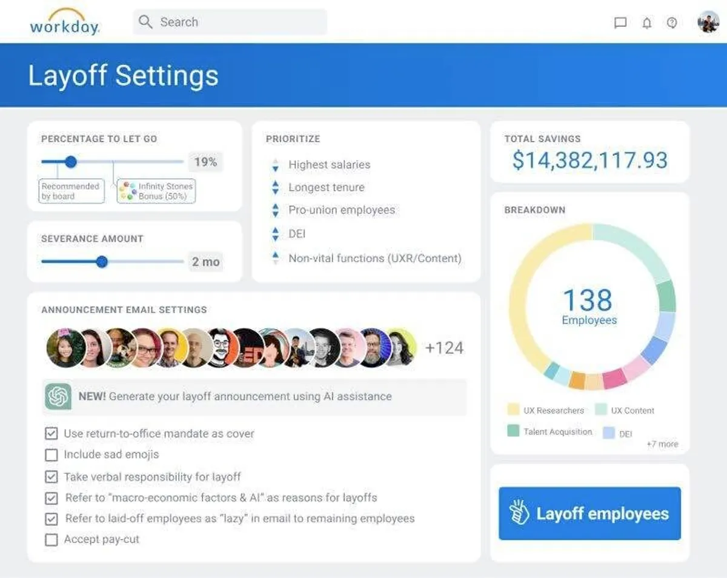This screenshot has height=578, width=727.
Task: Check the Accept pay-cut box
Action: (51, 539)
